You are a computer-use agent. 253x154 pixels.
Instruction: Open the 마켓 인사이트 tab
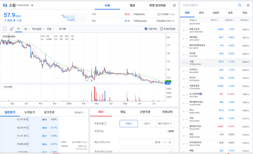(x=157, y=5)
